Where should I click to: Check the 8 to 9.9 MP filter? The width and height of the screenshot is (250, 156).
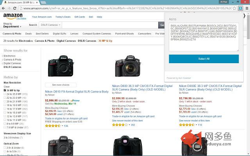pyautogui.click(x=5, y=124)
